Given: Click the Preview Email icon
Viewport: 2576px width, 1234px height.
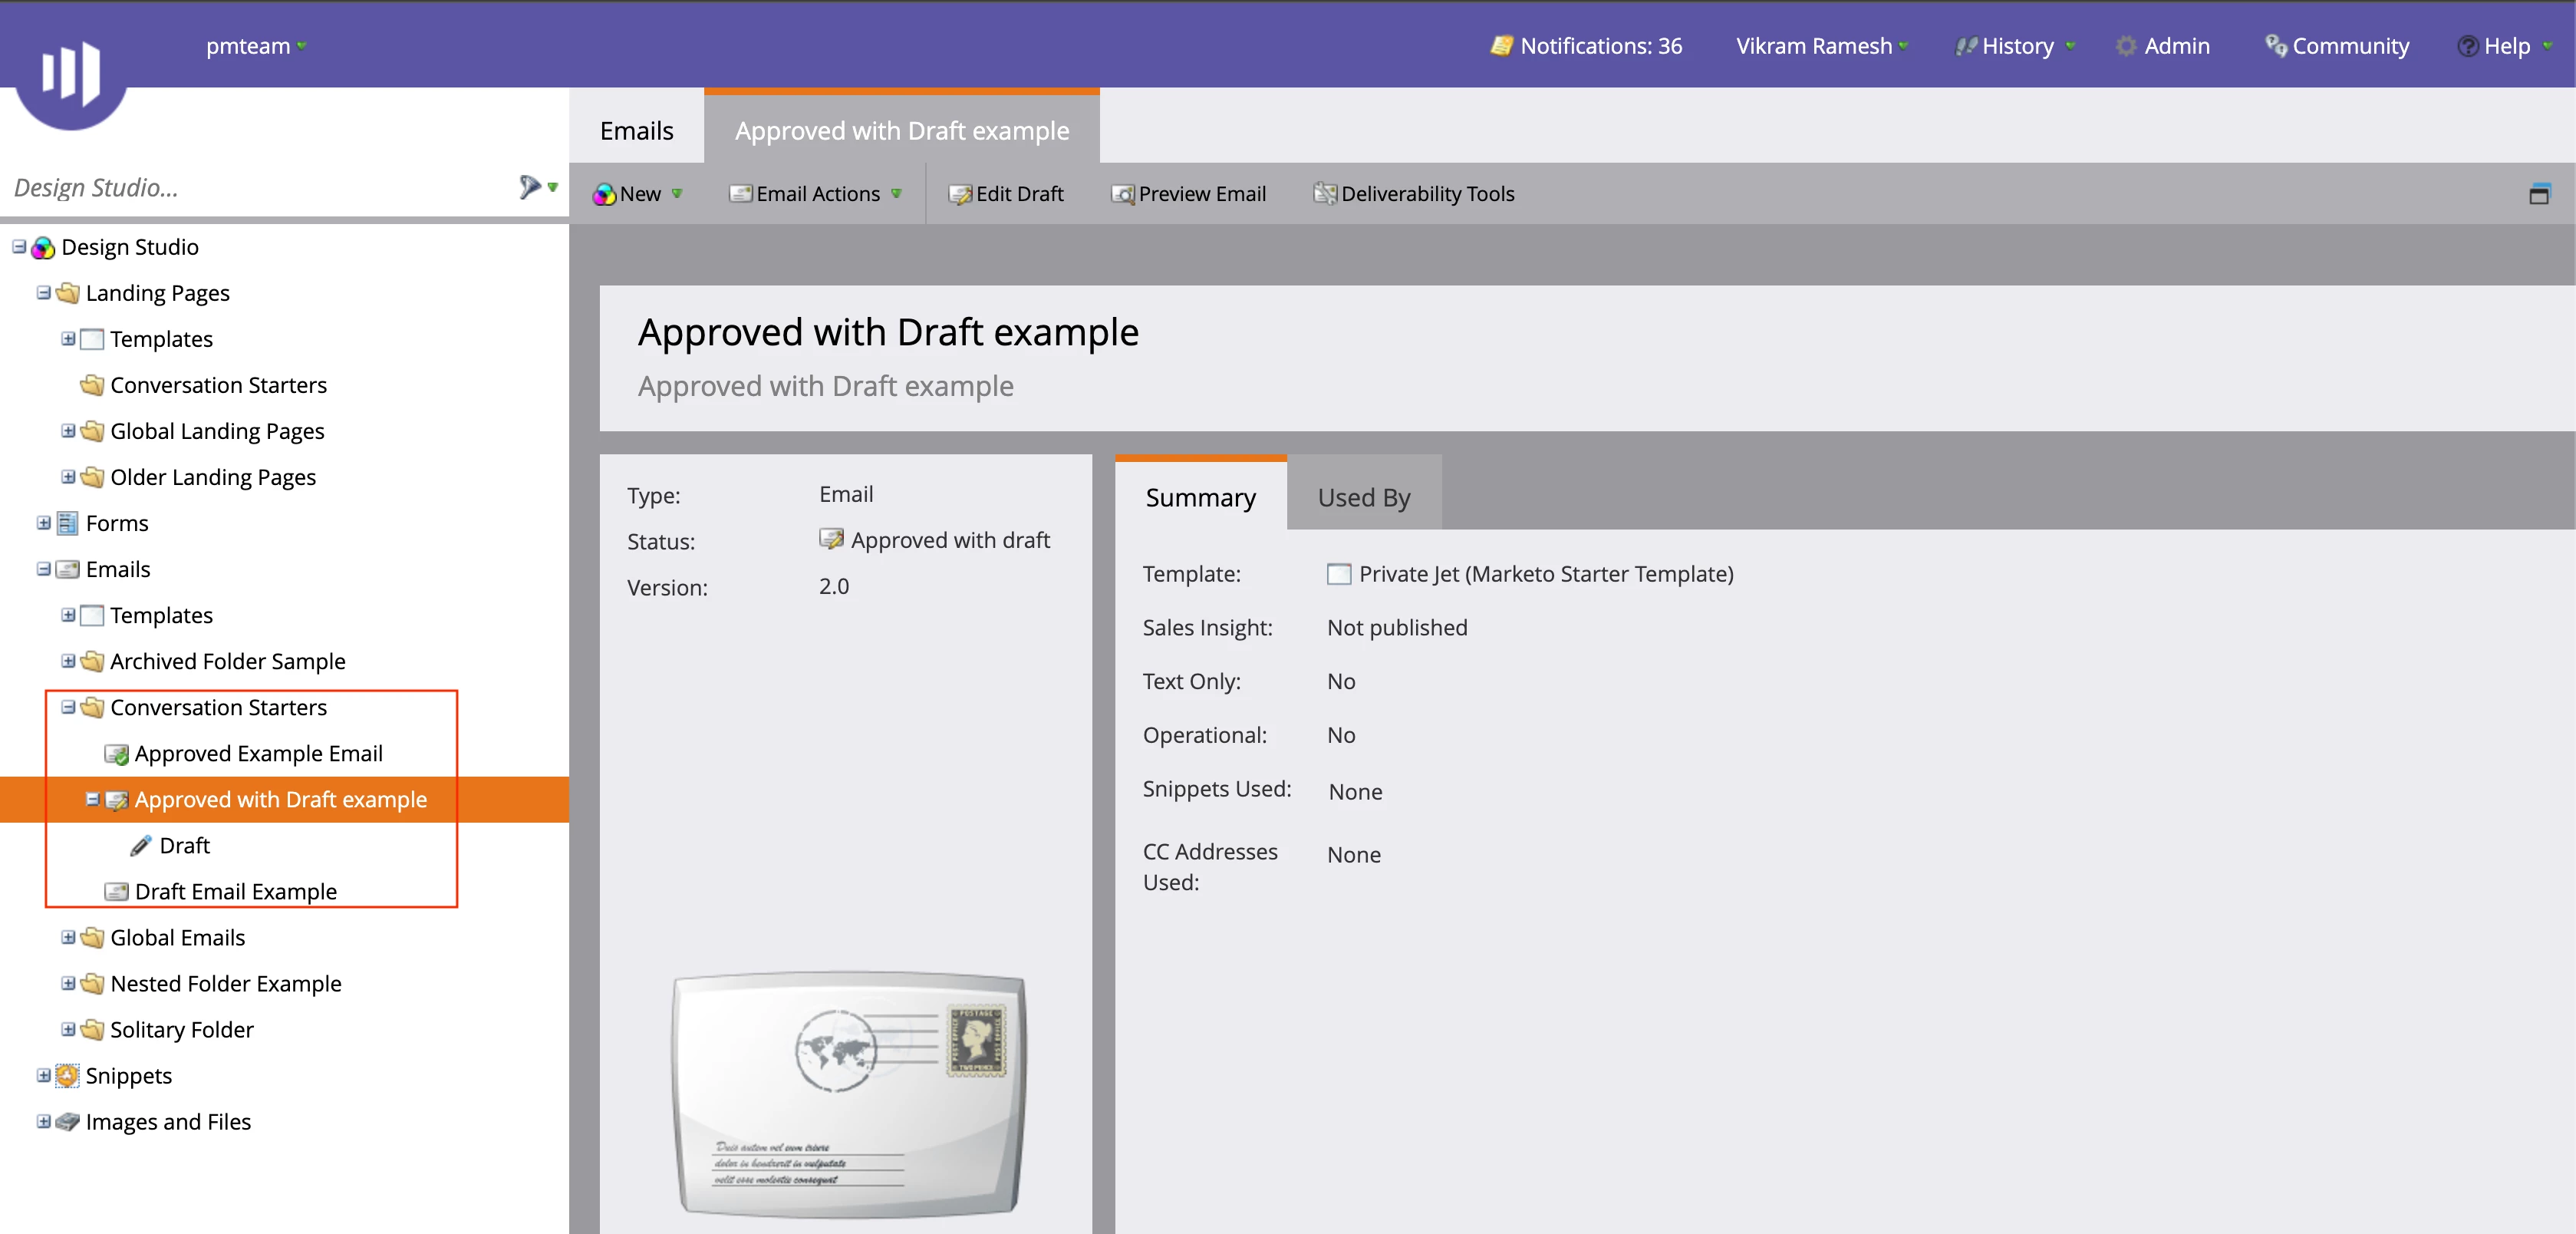Looking at the screenshot, I should [x=1123, y=194].
